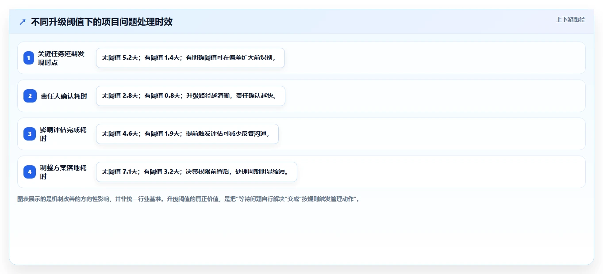
Task: Open the box stating 无阈值 4.6天
Action: tap(187, 134)
